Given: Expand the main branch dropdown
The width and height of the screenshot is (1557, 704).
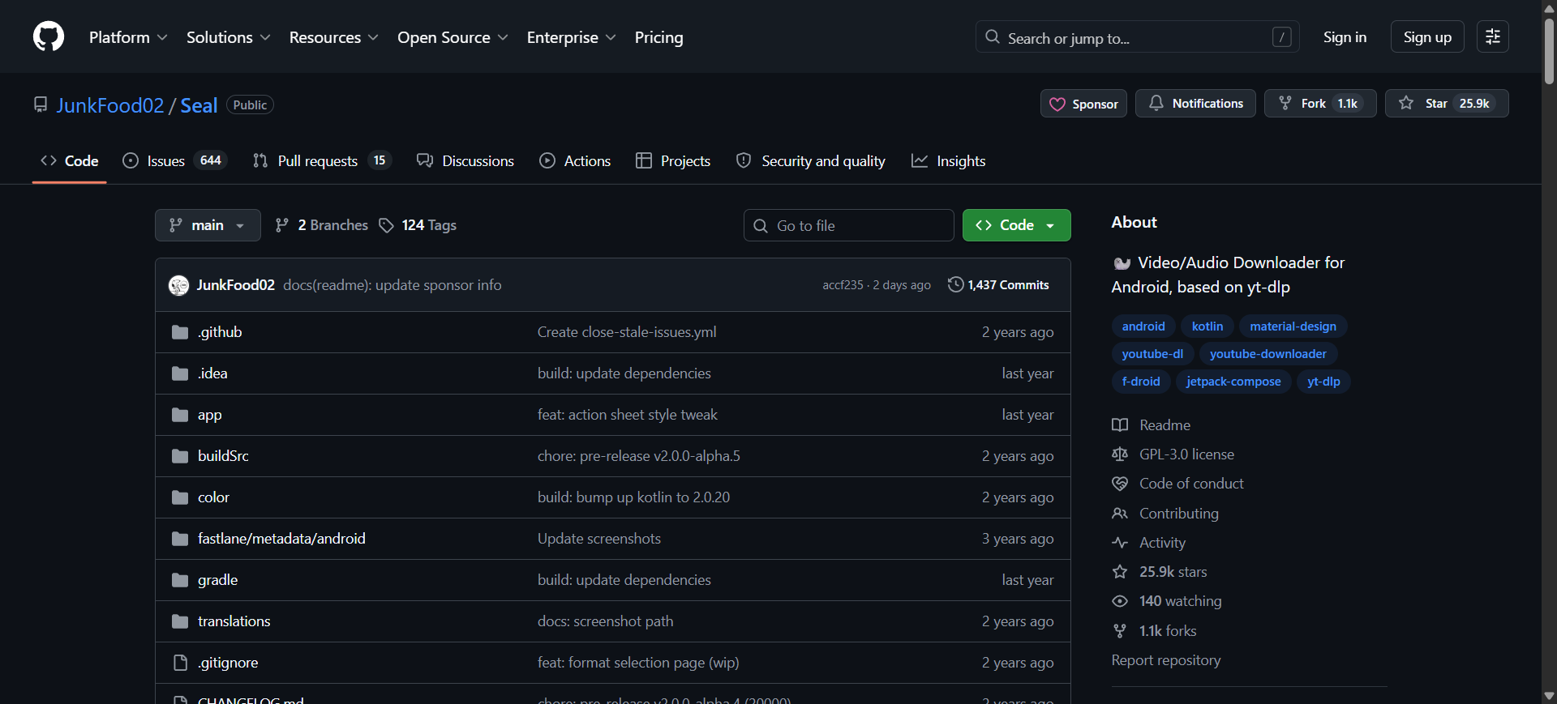Looking at the screenshot, I should coord(208,225).
